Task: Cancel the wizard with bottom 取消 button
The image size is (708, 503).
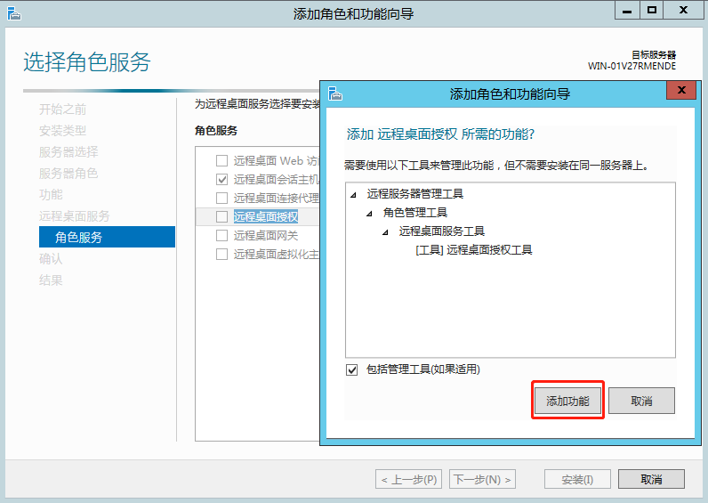Action: coord(651,480)
